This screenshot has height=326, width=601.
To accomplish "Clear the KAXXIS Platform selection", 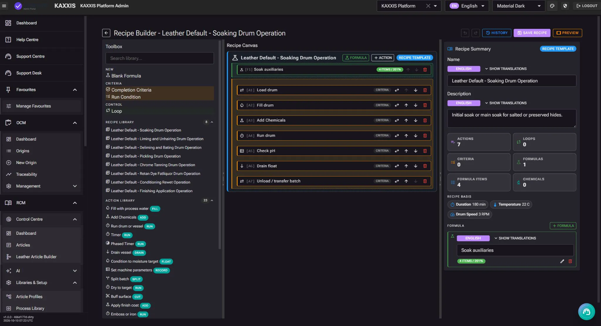I will coord(428,6).
